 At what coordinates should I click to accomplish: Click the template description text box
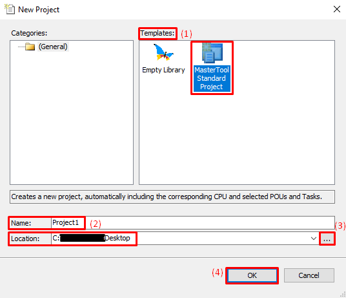click(x=172, y=197)
